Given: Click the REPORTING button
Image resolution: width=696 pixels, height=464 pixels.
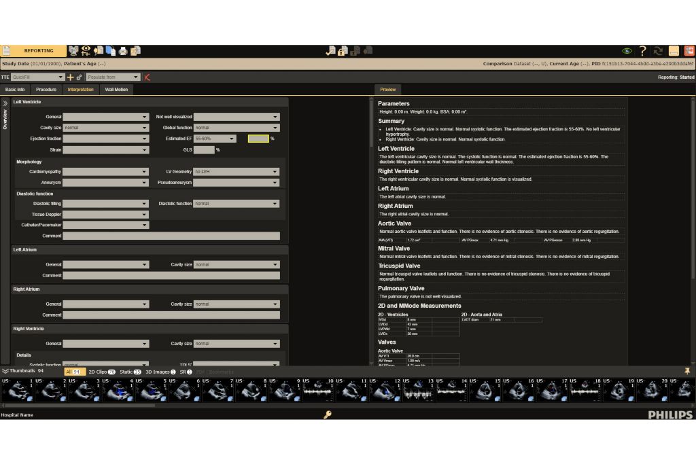Looking at the screenshot, I should pos(38,51).
